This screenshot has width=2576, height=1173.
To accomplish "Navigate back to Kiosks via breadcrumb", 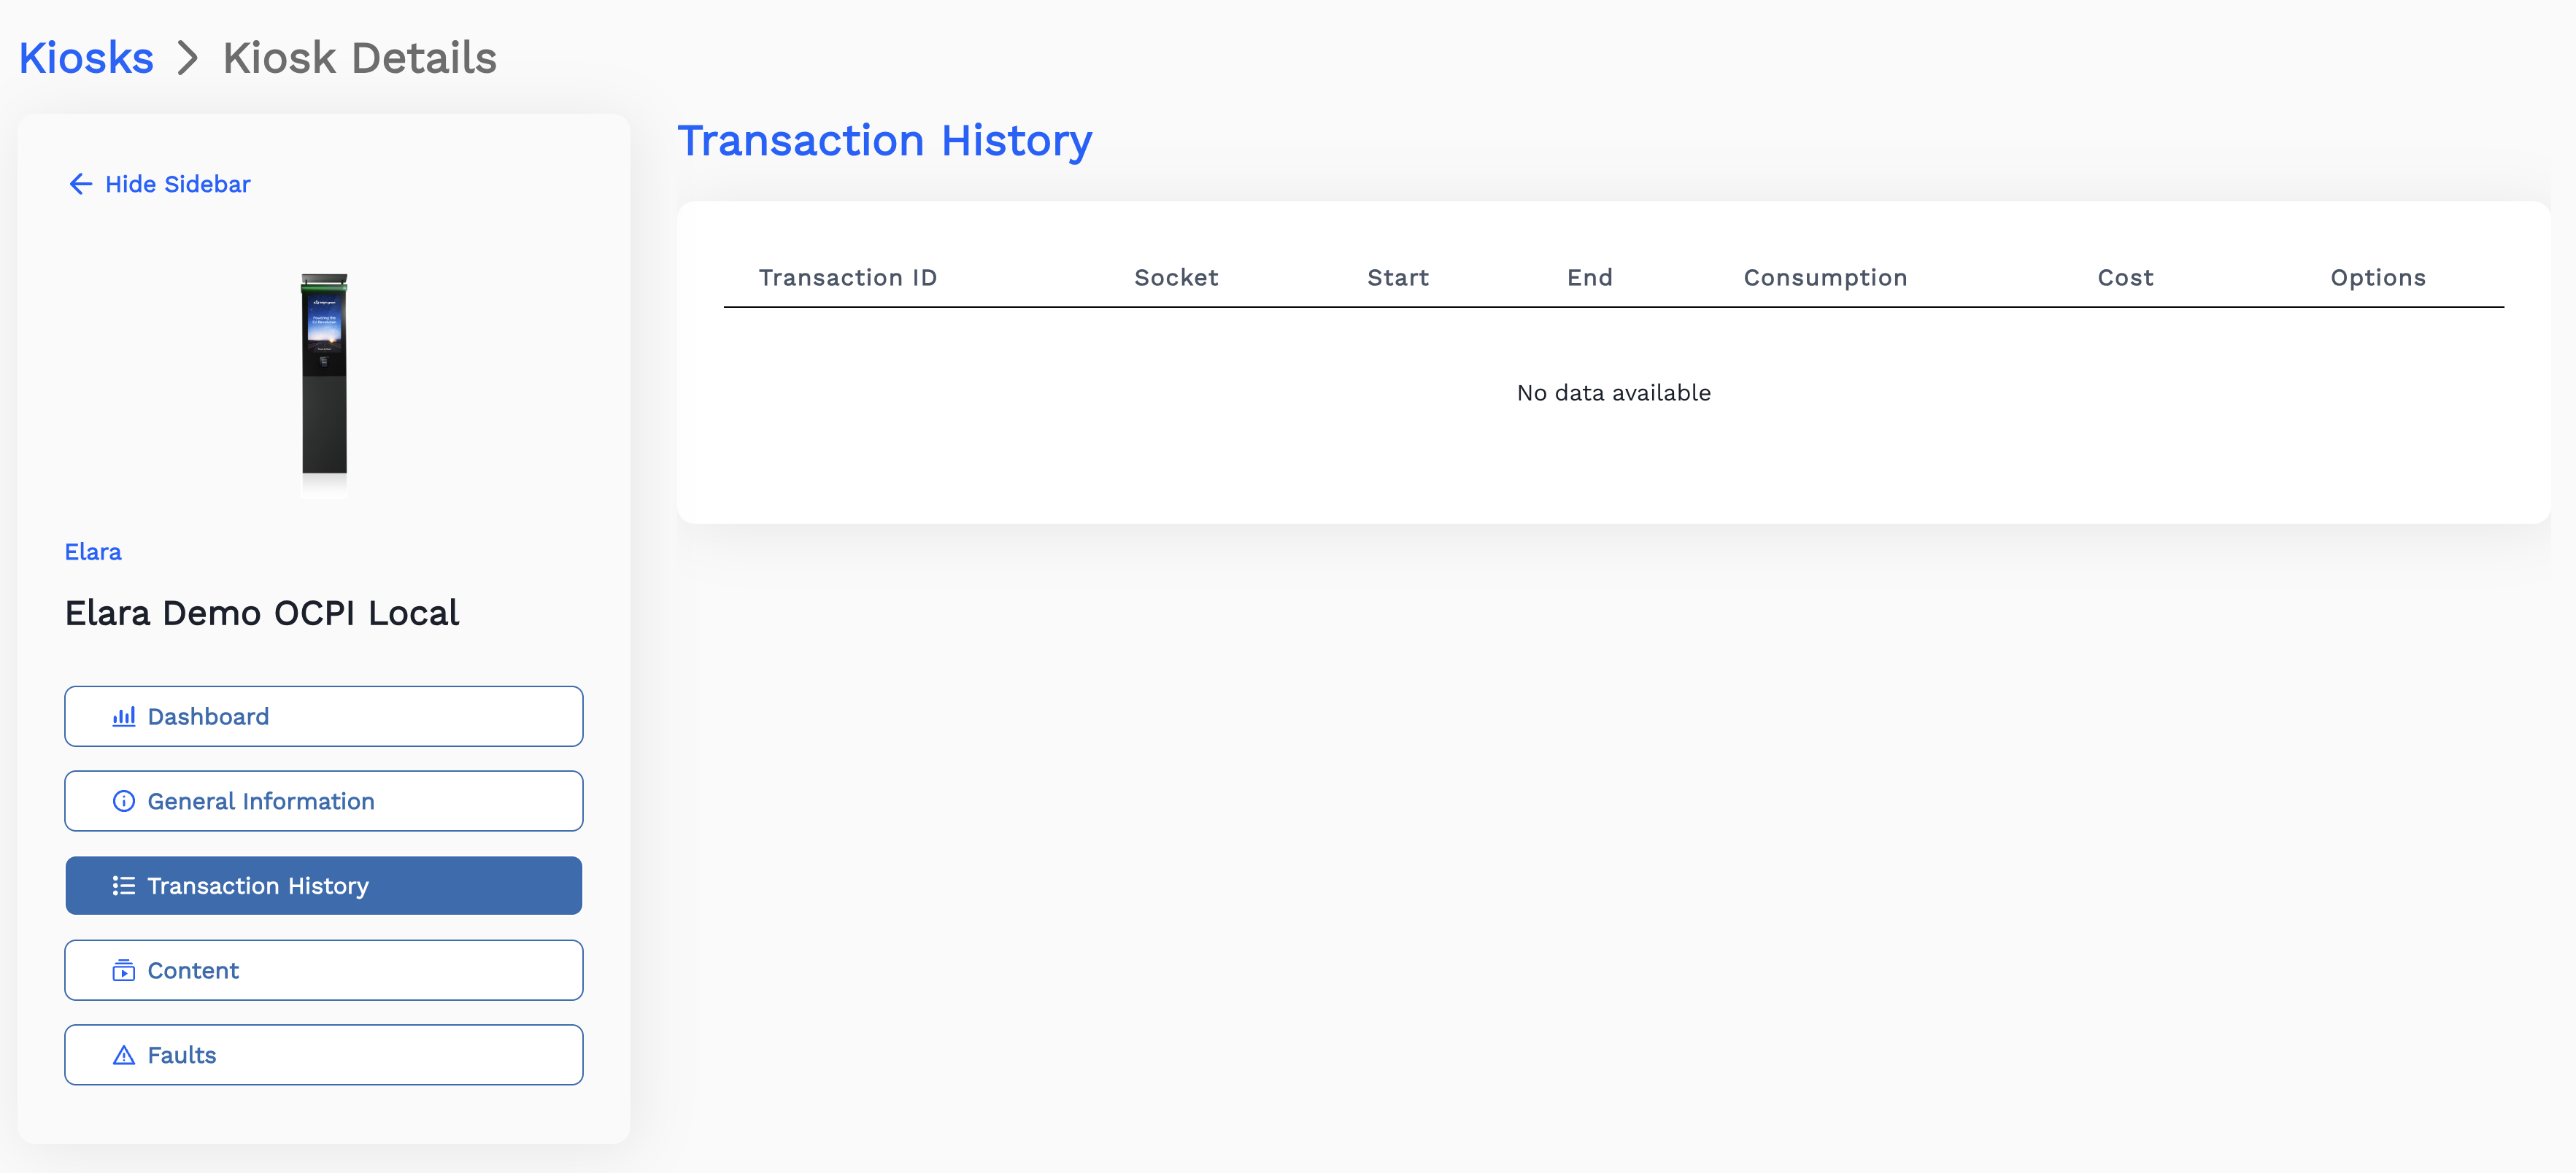I will (86, 58).
